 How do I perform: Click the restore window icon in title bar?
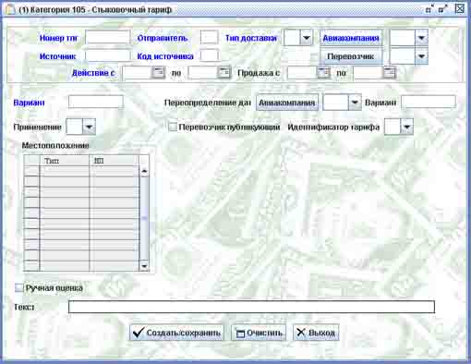pyautogui.click(x=443, y=9)
